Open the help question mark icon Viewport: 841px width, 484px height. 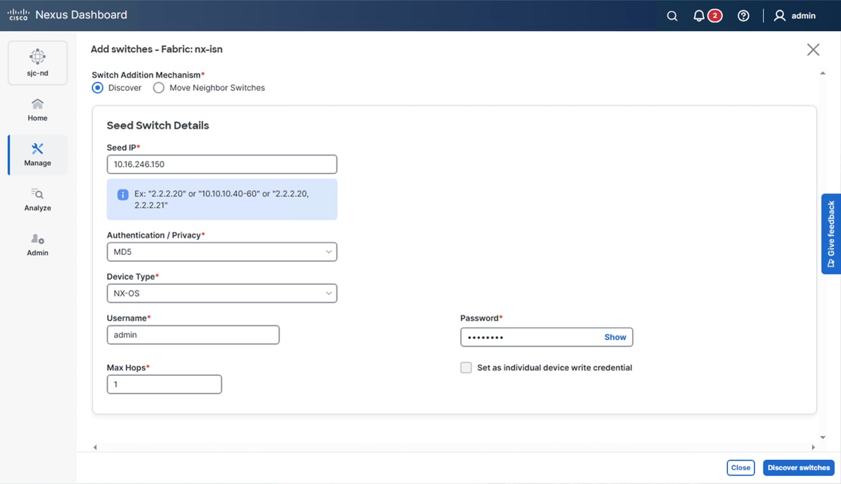pyautogui.click(x=743, y=16)
